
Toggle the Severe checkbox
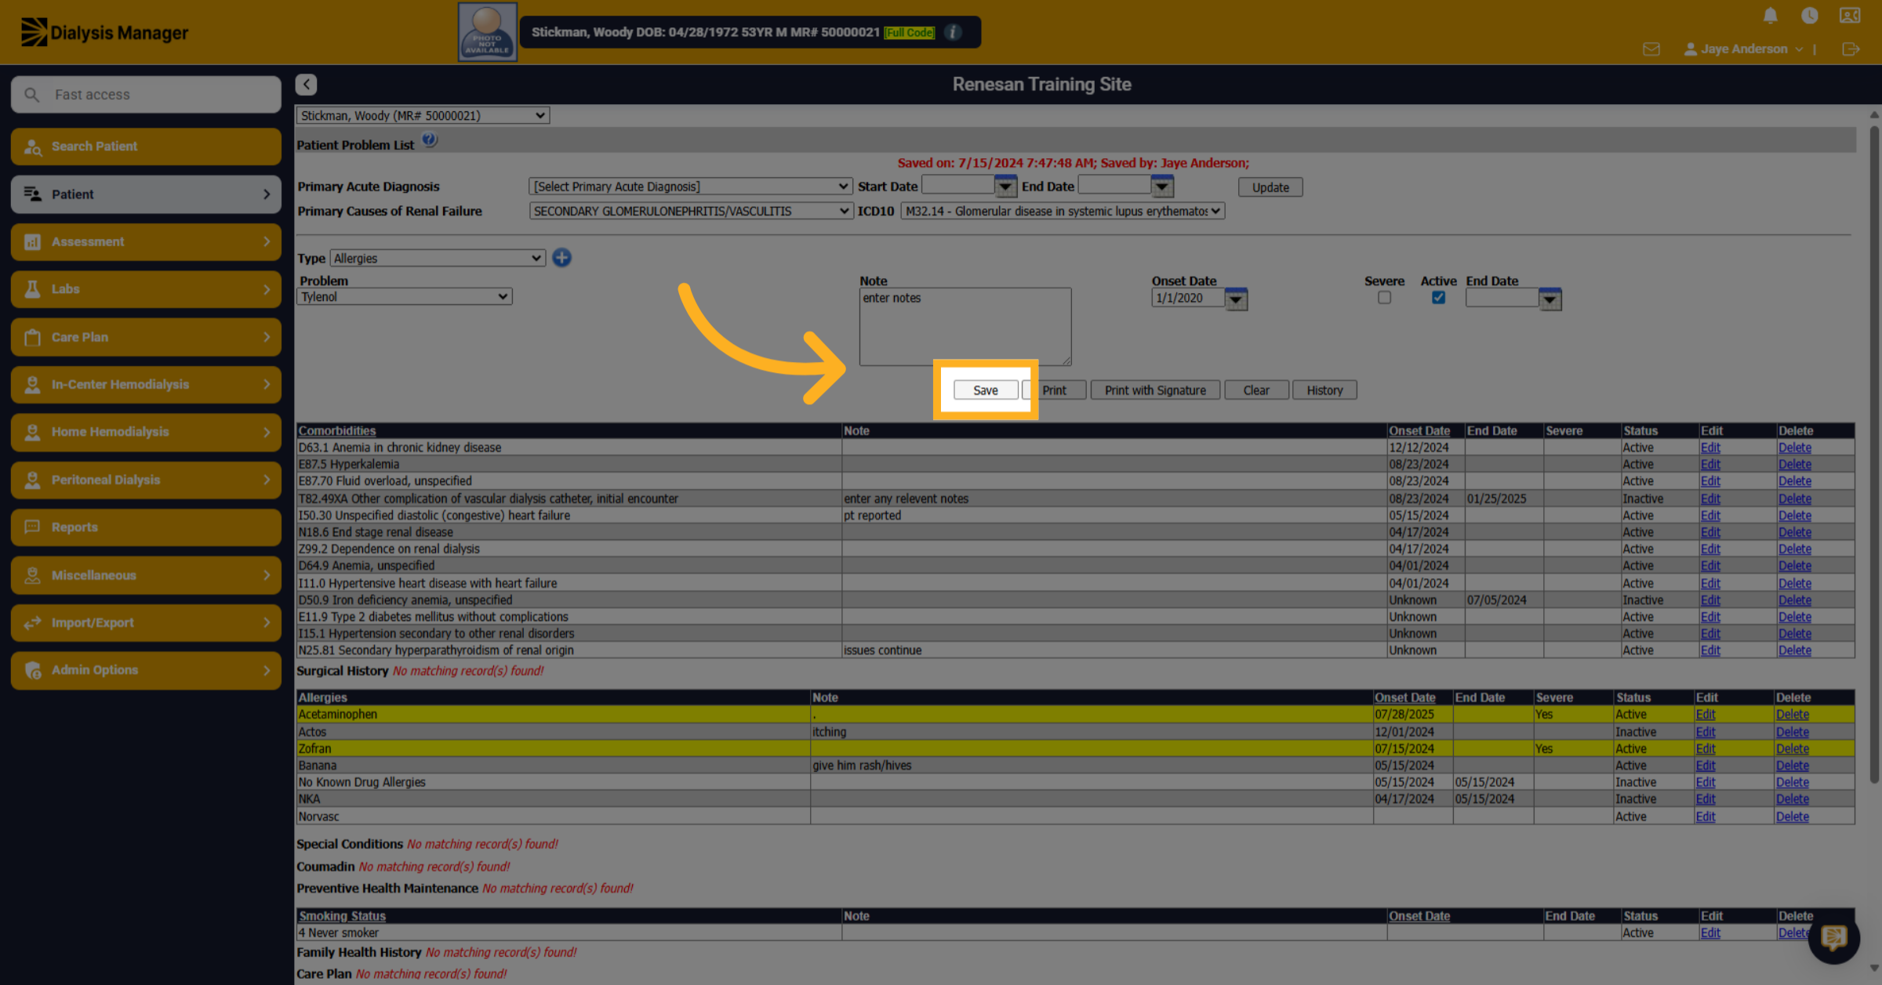click(x=1384, y=298)
